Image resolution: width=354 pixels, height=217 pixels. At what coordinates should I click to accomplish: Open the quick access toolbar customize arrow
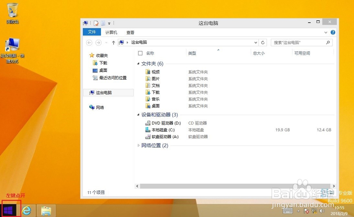click(x=109, y=23)
